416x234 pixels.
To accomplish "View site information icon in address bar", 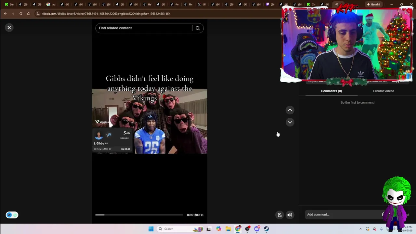I will [38, 14].
